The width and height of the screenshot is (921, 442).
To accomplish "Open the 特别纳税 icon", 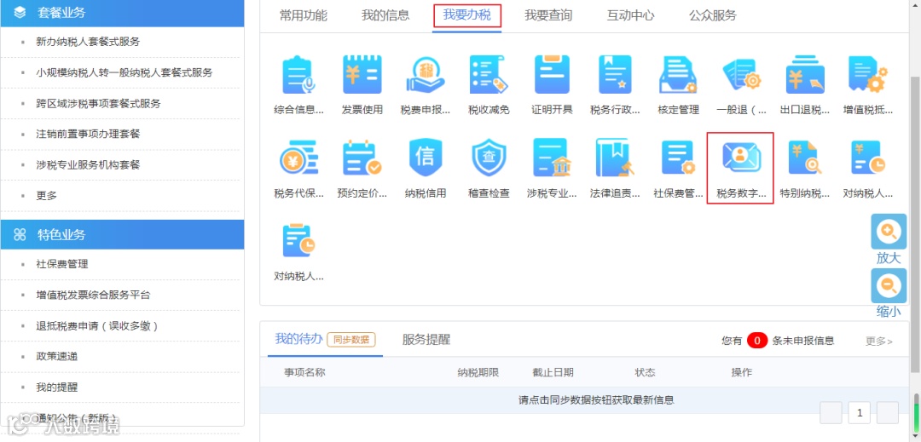I will tap(805, 158).
